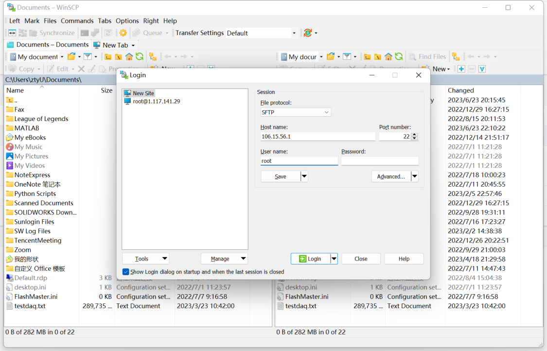The width and height of the screenshot is (547, 351).
Task: Open the Left menu
Action: (15, 21)
